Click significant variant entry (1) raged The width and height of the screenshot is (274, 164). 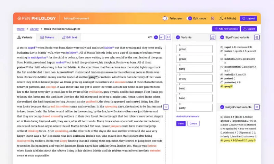point(236,47)
